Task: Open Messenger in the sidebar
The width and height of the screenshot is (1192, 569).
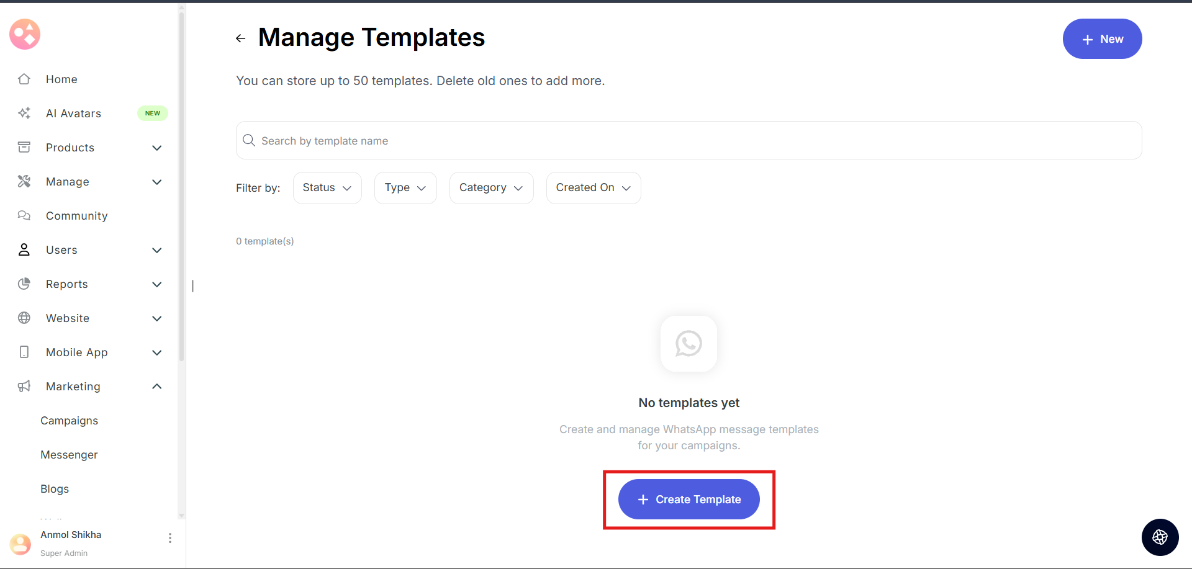Action: tap(70, 455)
